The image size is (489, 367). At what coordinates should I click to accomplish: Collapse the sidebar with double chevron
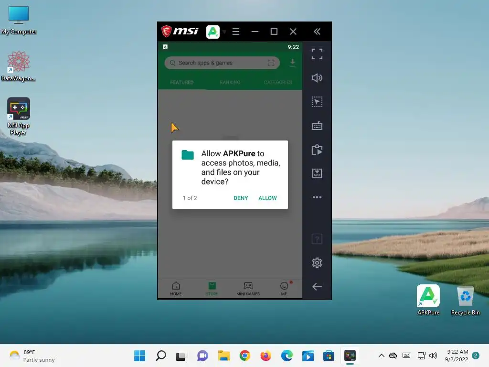coord(317,32)
